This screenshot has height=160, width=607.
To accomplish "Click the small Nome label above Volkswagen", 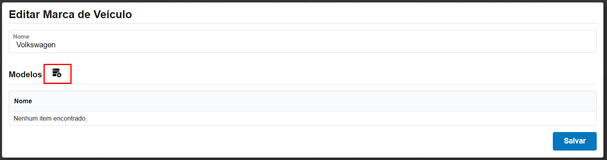I will 21,37.
